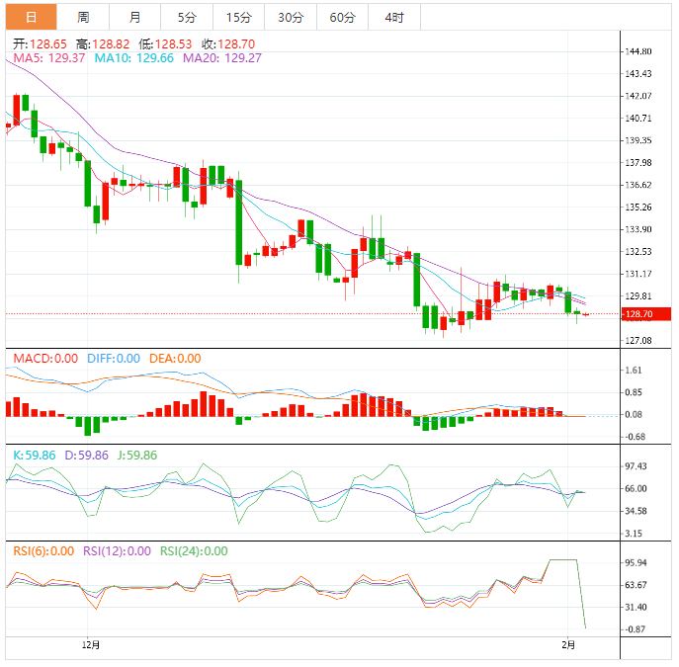The height and width of the screenshot is (667, 679).
Task: Click the red 128.70 current price tag
Action: pos(646,314)
